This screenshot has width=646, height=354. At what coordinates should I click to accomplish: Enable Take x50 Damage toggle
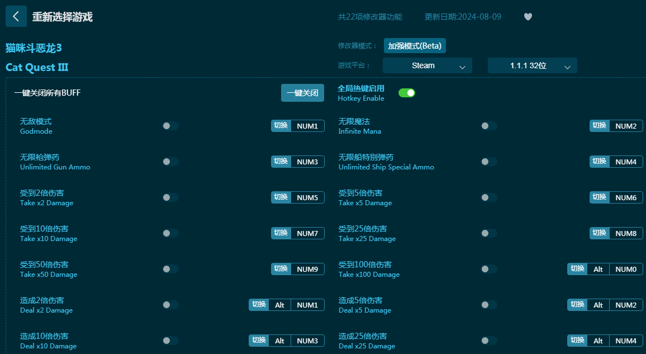[170, 269]
